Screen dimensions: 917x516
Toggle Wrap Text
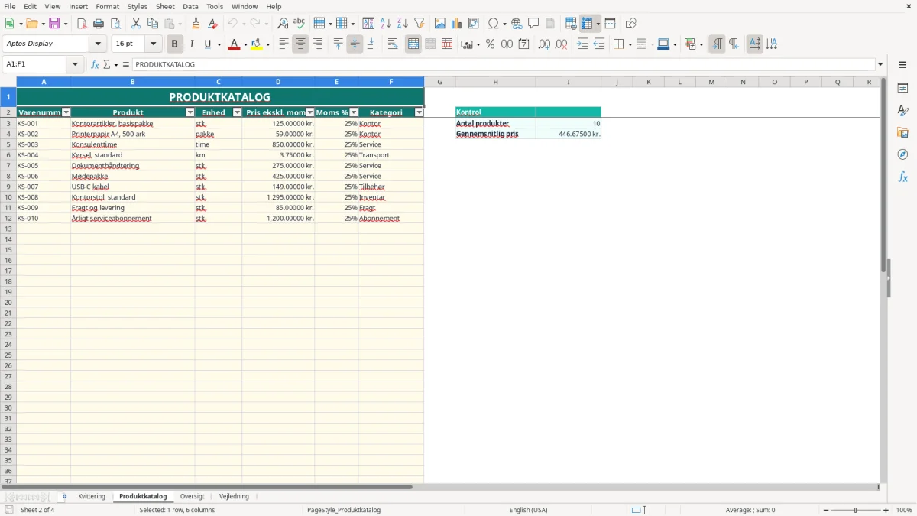[x=393, y=44]
